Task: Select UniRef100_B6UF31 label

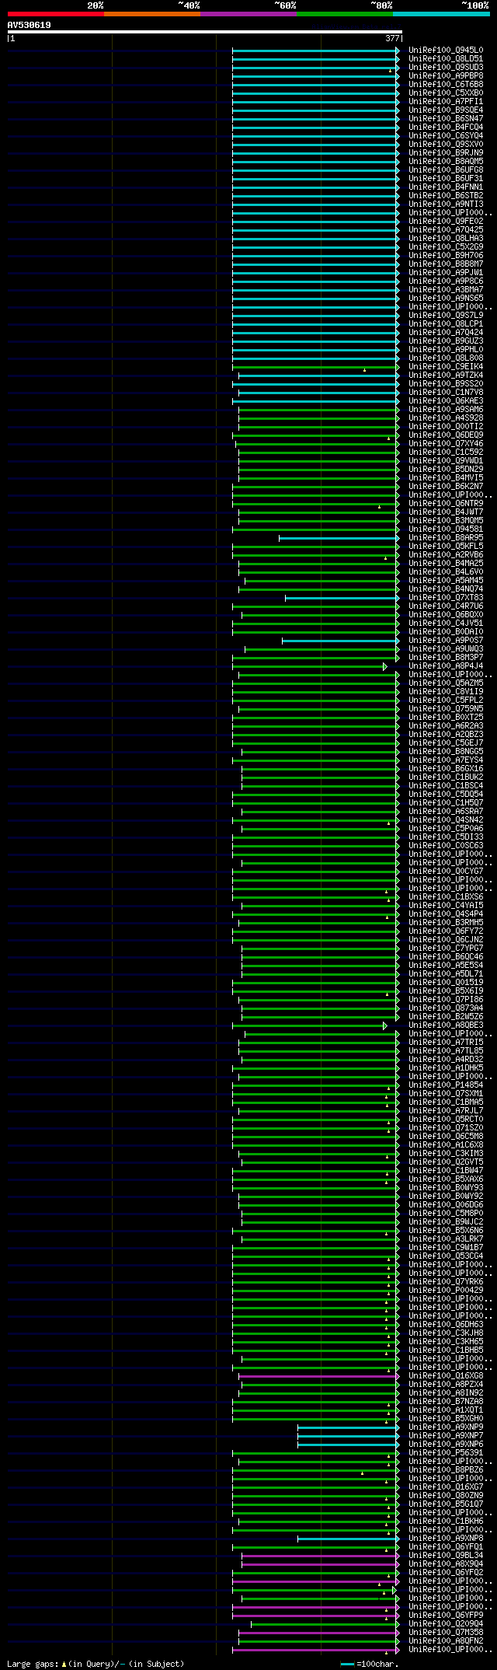Action: 446,178
